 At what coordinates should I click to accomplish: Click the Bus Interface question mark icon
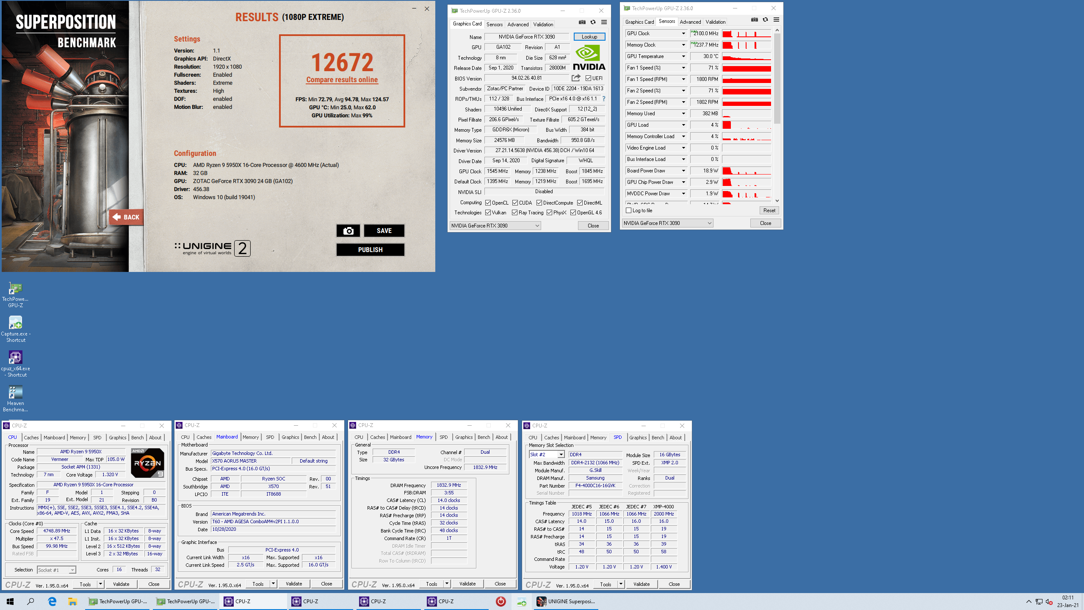(x=604, y=99)
